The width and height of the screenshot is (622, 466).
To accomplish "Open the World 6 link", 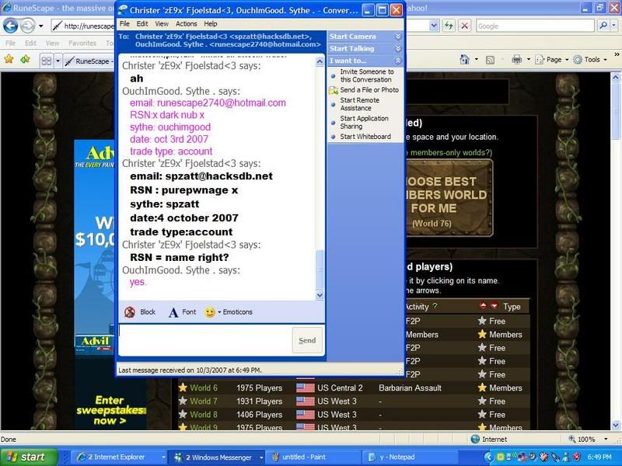I will 204,388.
